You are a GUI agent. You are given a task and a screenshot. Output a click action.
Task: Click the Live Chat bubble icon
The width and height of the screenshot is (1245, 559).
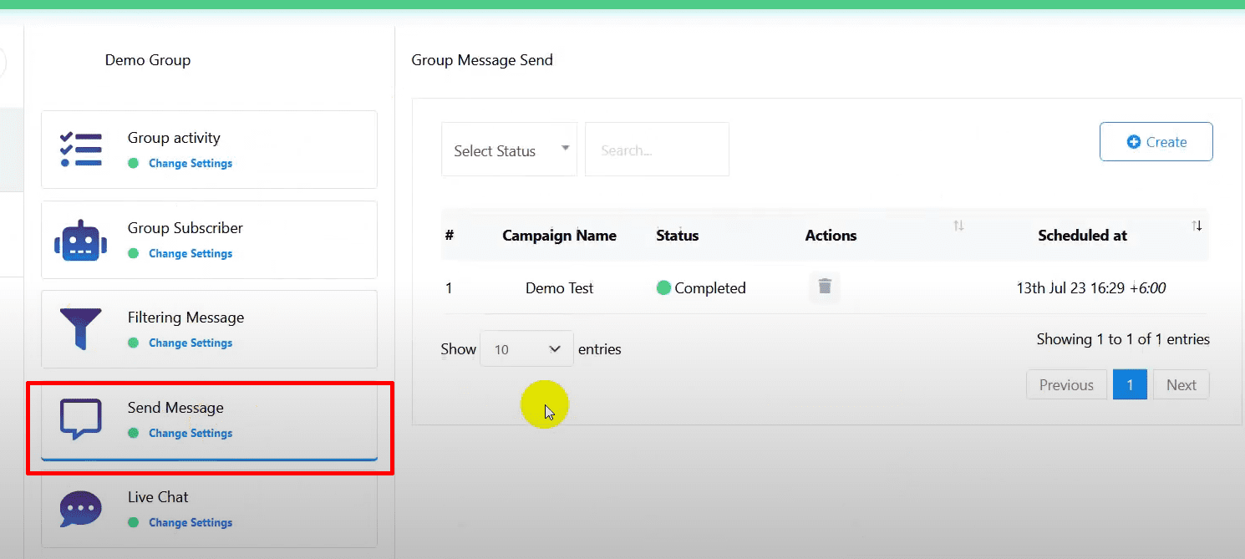(81, 509)
